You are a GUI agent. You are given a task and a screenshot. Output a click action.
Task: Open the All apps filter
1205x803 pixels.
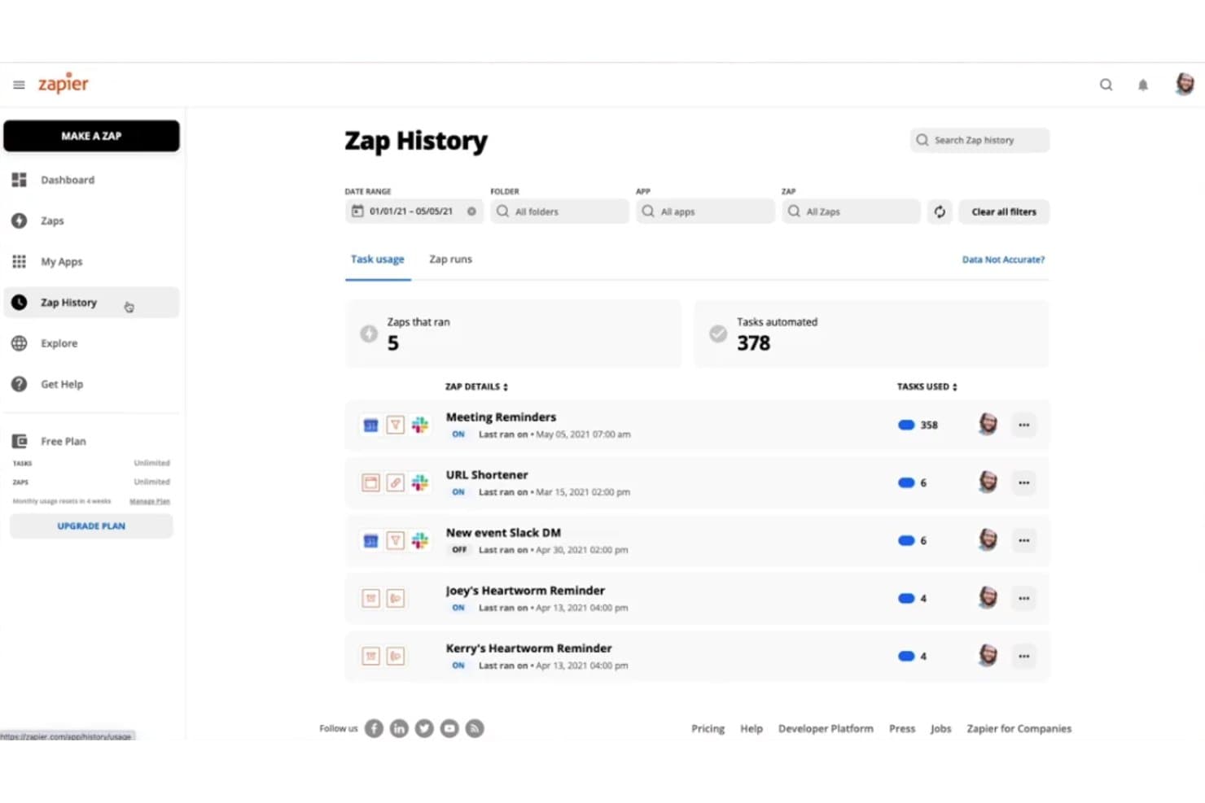click(705, 212)
